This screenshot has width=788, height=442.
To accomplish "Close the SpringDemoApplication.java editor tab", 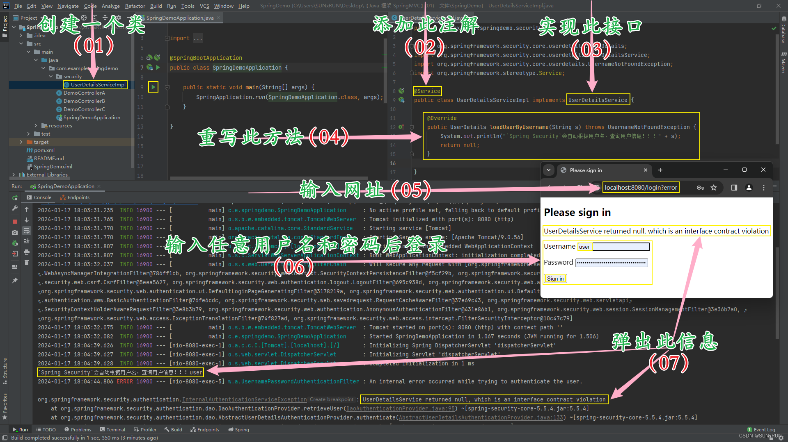I will point(218,18).
